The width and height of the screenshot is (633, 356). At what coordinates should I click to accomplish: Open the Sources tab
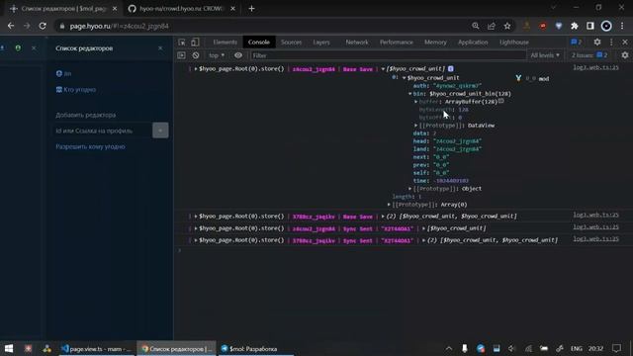[291, 43]
